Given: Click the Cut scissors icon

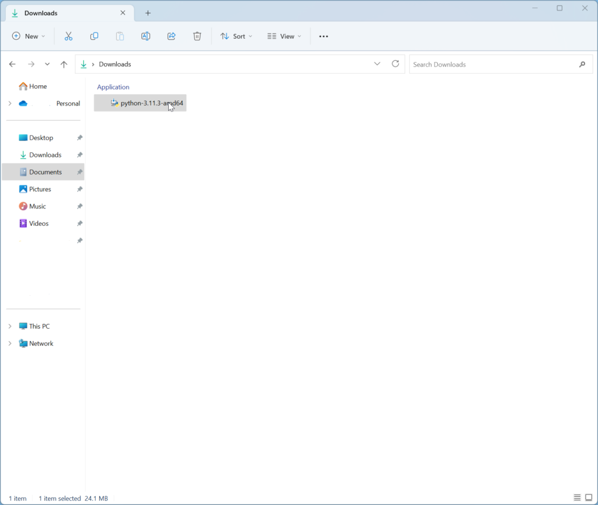Looking at the screenshot, I should coord(68,36).
